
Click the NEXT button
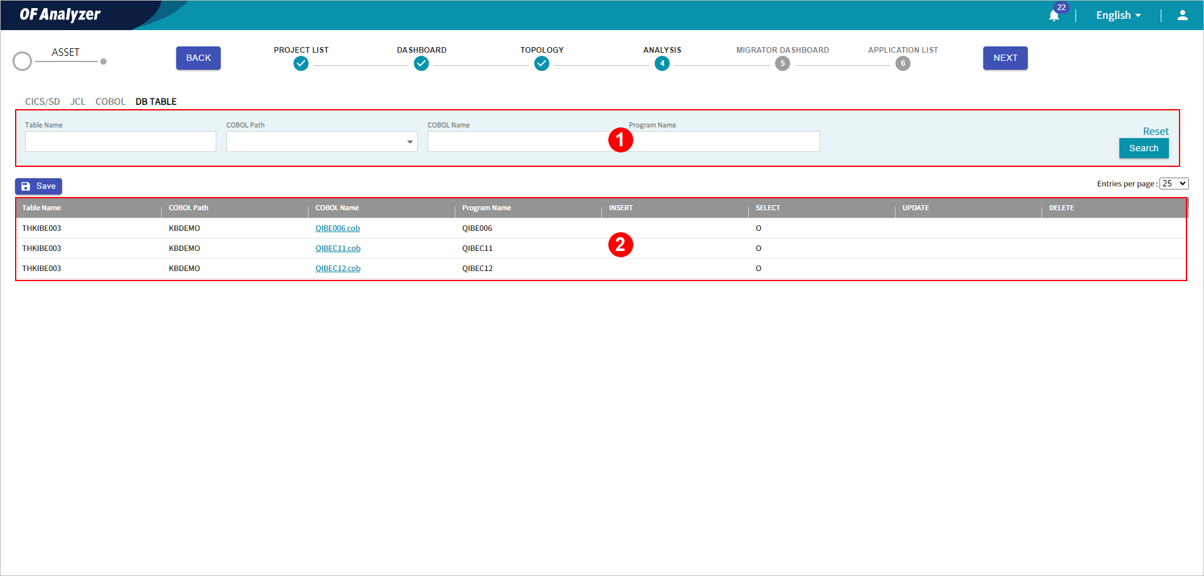point(1005,58)
